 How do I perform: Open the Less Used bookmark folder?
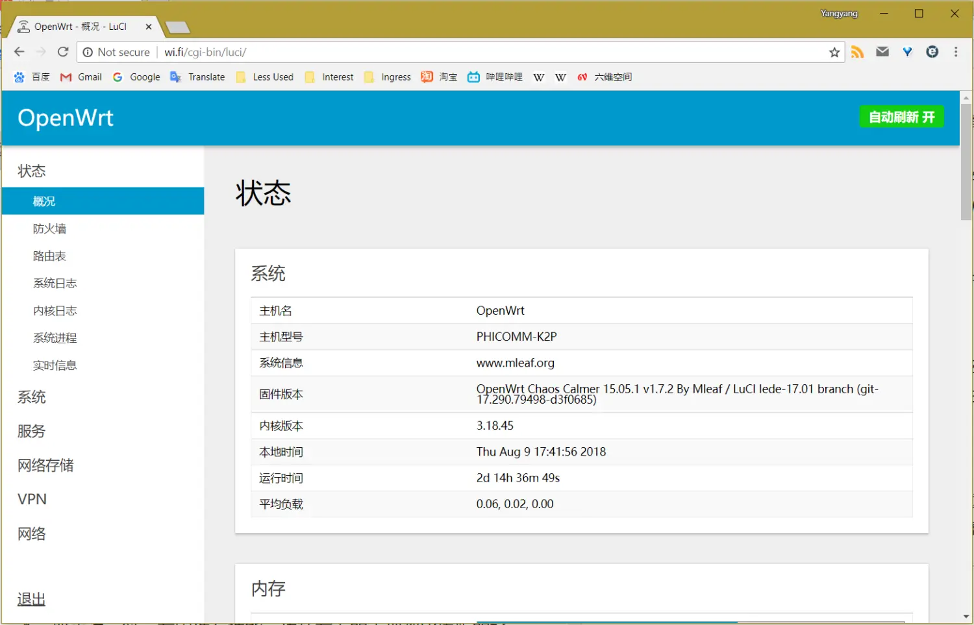pyautogui.click(x=265, y=77)
